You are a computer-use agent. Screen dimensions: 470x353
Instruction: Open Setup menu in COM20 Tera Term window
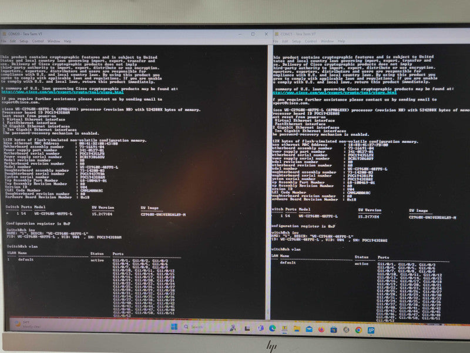(24, 41)
